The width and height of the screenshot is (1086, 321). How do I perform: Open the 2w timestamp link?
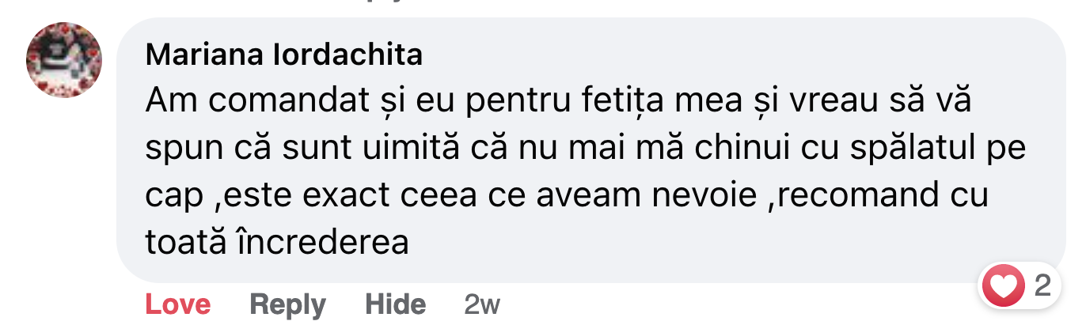tap(482, 304)
